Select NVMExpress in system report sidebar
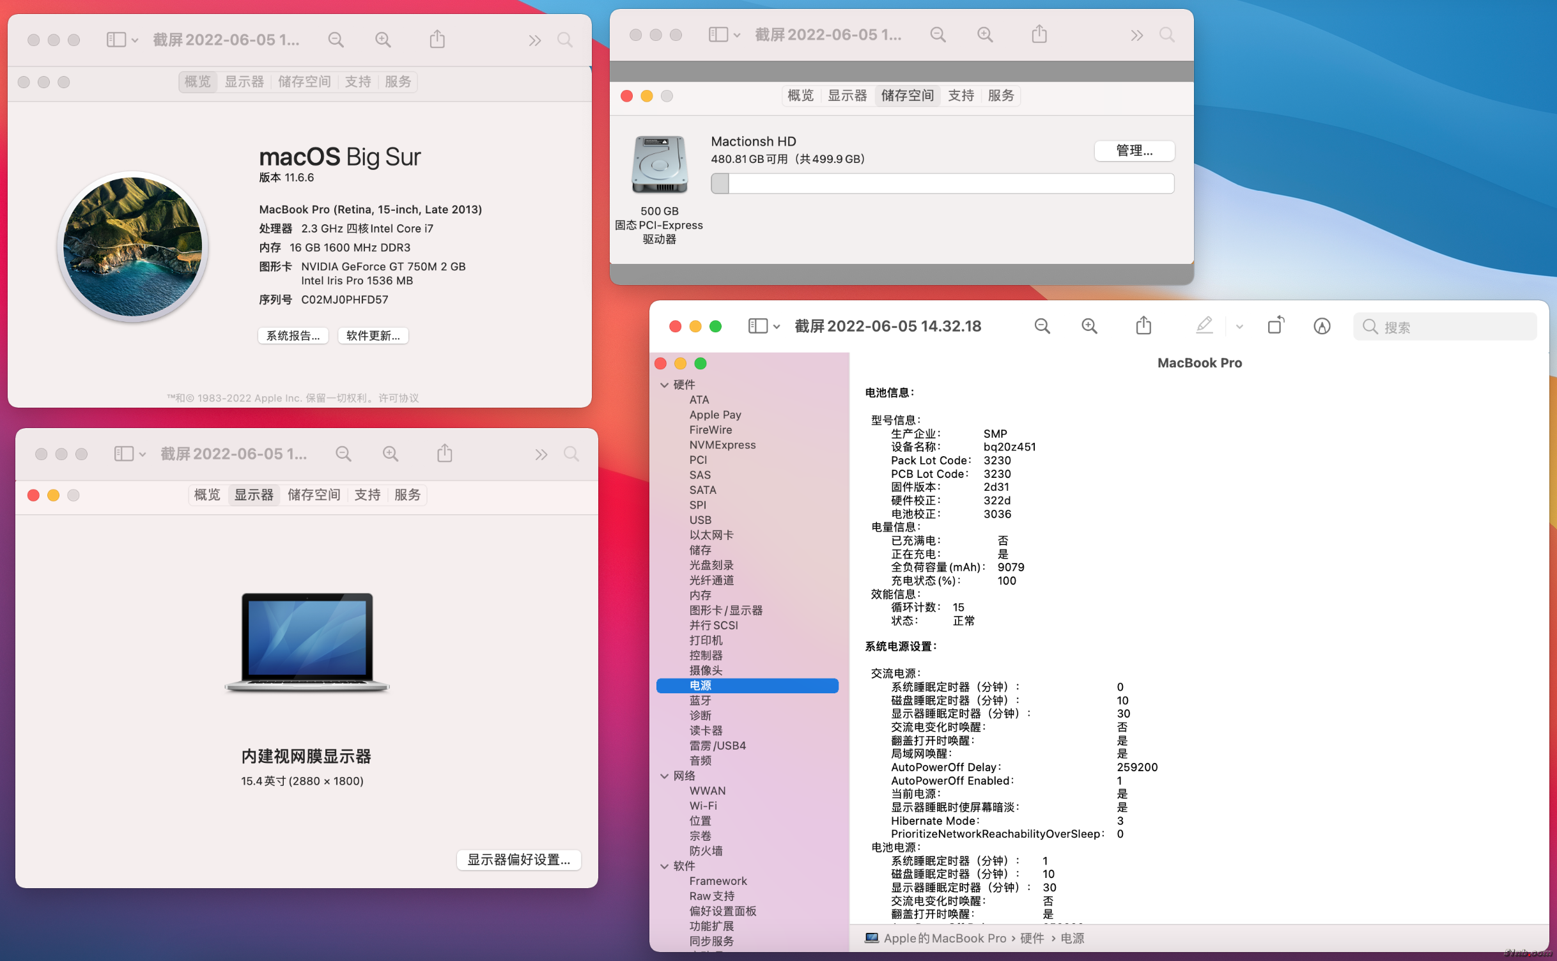 722,445
